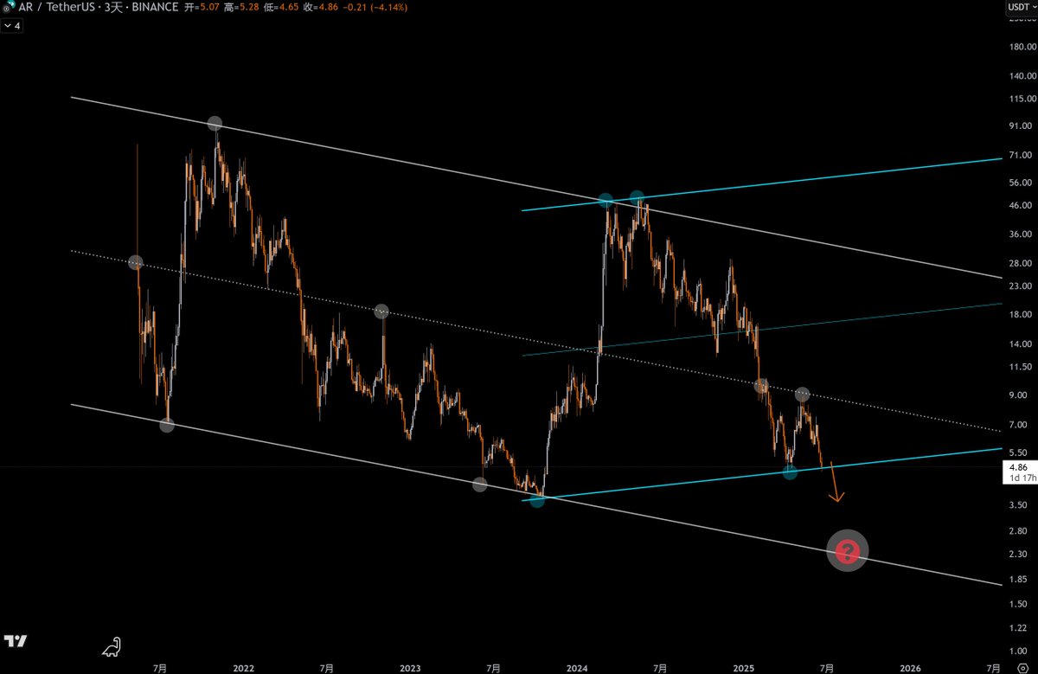Click the 36.00 price axis label
The height and width of the screenshot is (674, 1038).
(x=1021, y=234)
